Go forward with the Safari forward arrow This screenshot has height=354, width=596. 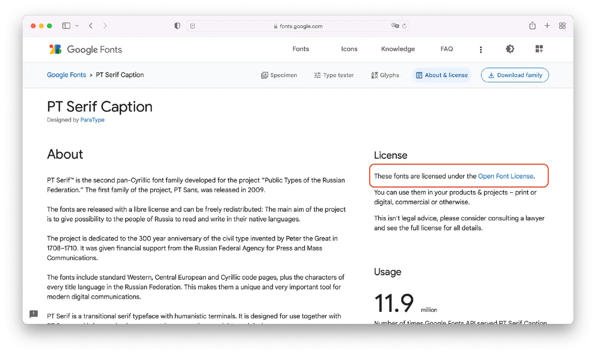[105, 26]
